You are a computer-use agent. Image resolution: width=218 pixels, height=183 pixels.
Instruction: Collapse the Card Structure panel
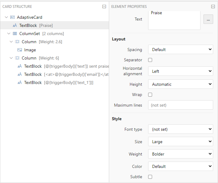(104, 7)
